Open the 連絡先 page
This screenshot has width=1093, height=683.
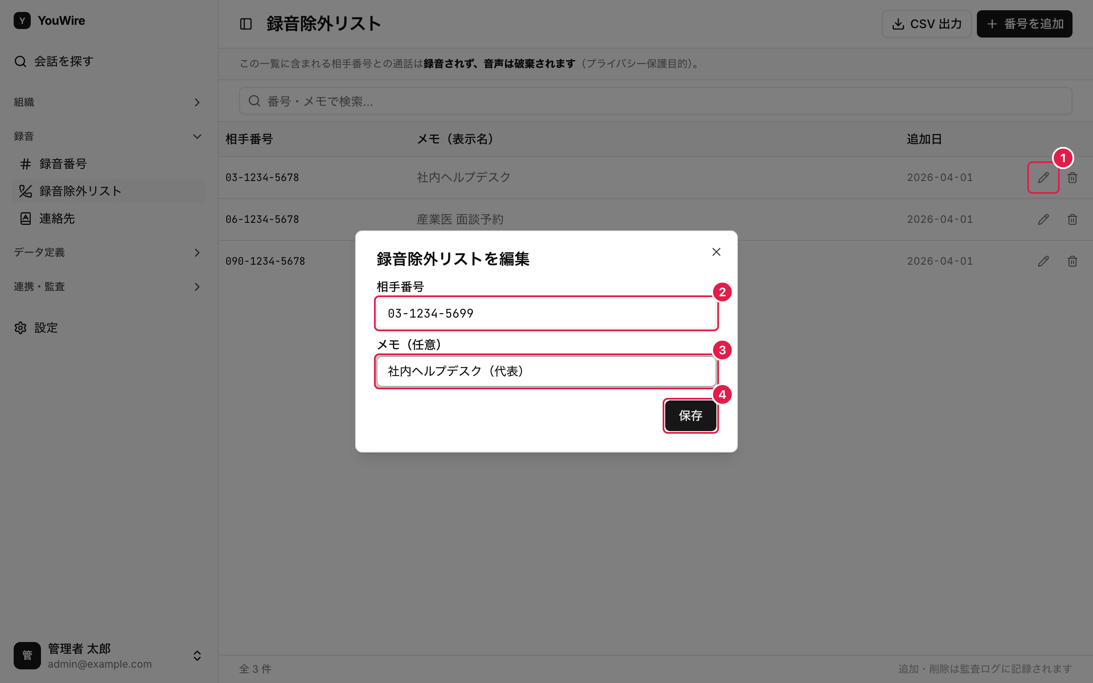pos(108,219)
